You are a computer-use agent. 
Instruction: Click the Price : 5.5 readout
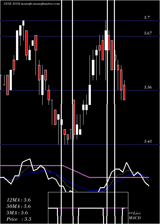point(19,219)
